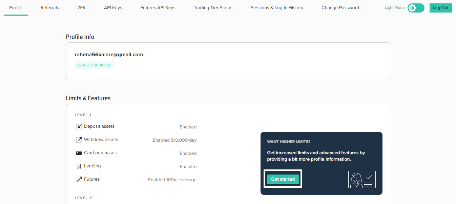Click the Card purchases label
This screenshot has width=456, height=204.
click(x=100, y=153)
